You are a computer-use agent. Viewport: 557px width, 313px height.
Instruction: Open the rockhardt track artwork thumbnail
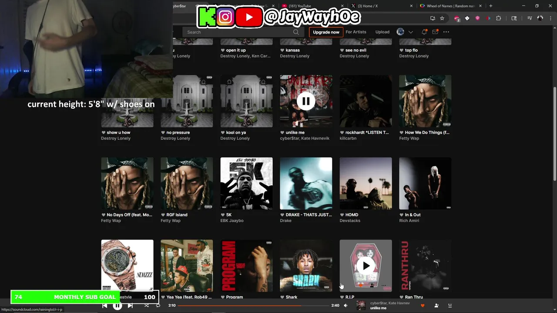click(366, 101)
